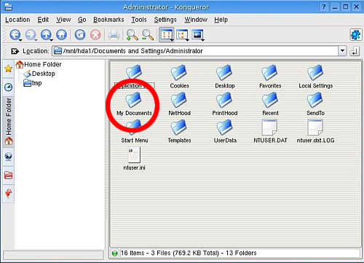Go up one directory level
This screenshot has height=263, width=364.
[46, 34]
